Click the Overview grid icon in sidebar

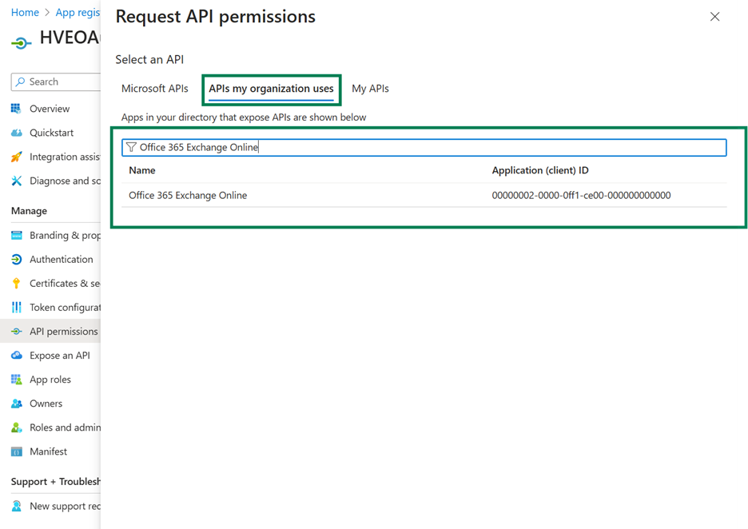(16, 109)
